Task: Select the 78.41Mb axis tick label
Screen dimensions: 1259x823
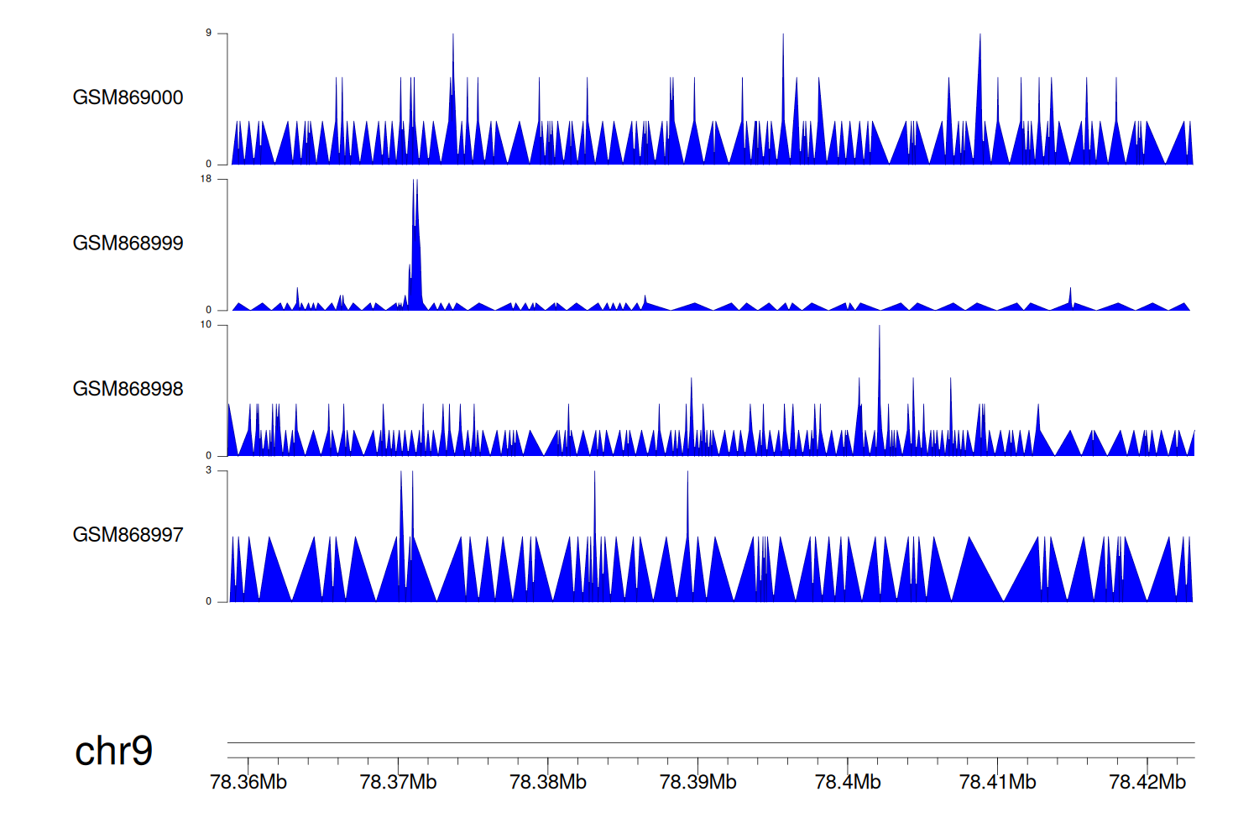Action: pos(997,783)
